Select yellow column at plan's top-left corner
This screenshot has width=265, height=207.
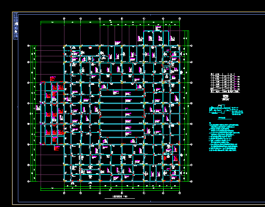coord(64,46)
